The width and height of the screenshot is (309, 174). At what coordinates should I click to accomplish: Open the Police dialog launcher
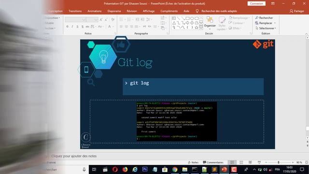point(115,33)
